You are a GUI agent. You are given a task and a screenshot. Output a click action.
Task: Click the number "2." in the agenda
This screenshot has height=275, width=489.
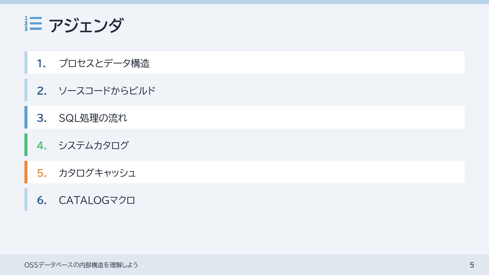click(41, 91)
